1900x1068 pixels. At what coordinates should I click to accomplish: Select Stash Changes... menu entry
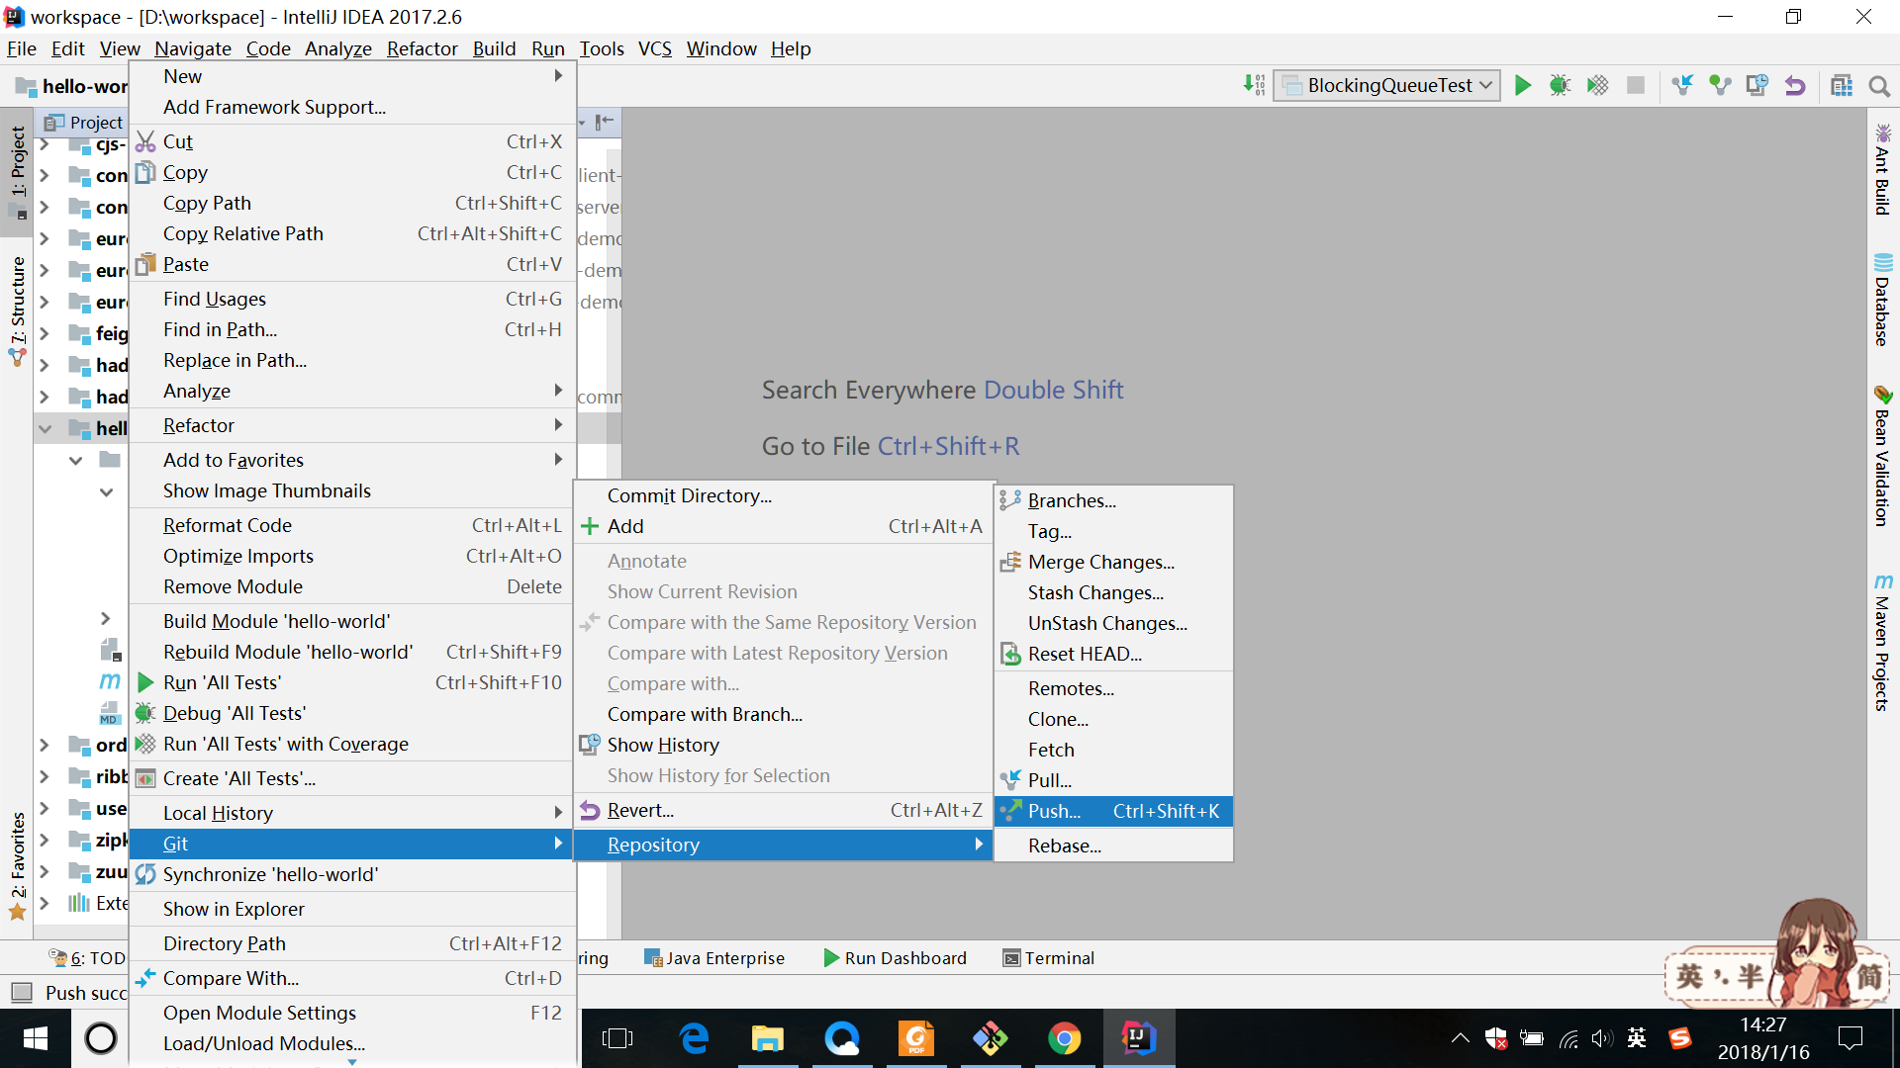pyautogui.click(x=1113, y=593)
